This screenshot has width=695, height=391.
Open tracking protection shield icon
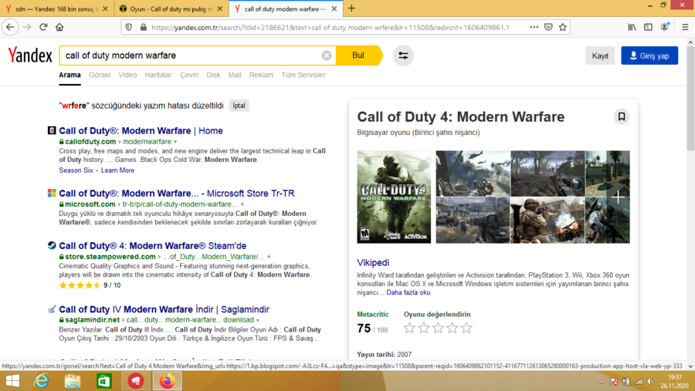point(128,27)
